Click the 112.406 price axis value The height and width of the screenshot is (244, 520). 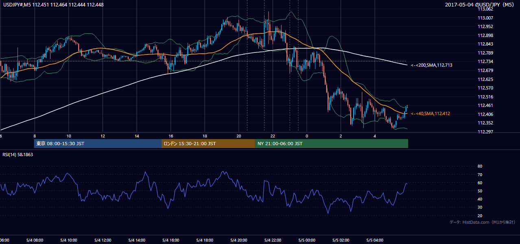click(x=485, y=114)
